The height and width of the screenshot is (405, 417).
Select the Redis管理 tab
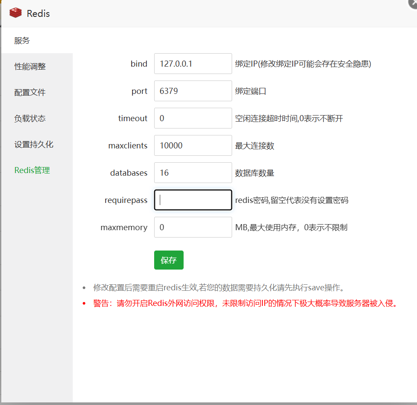pos(32,170)
